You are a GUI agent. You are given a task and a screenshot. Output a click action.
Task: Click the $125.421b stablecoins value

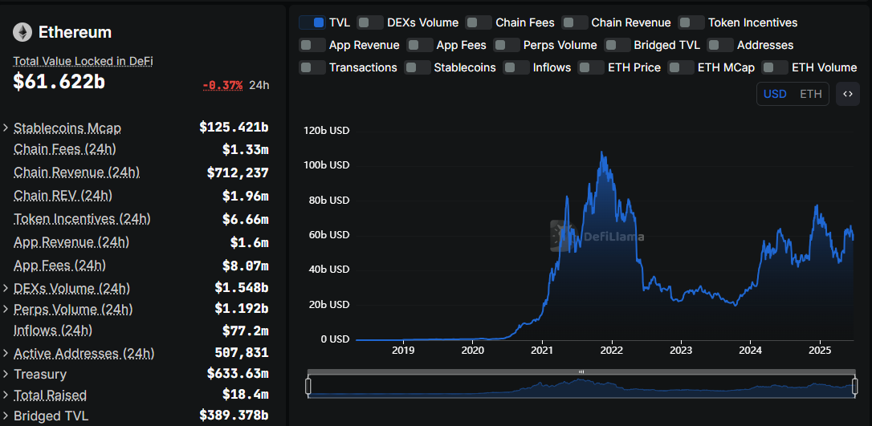point(234,128)
